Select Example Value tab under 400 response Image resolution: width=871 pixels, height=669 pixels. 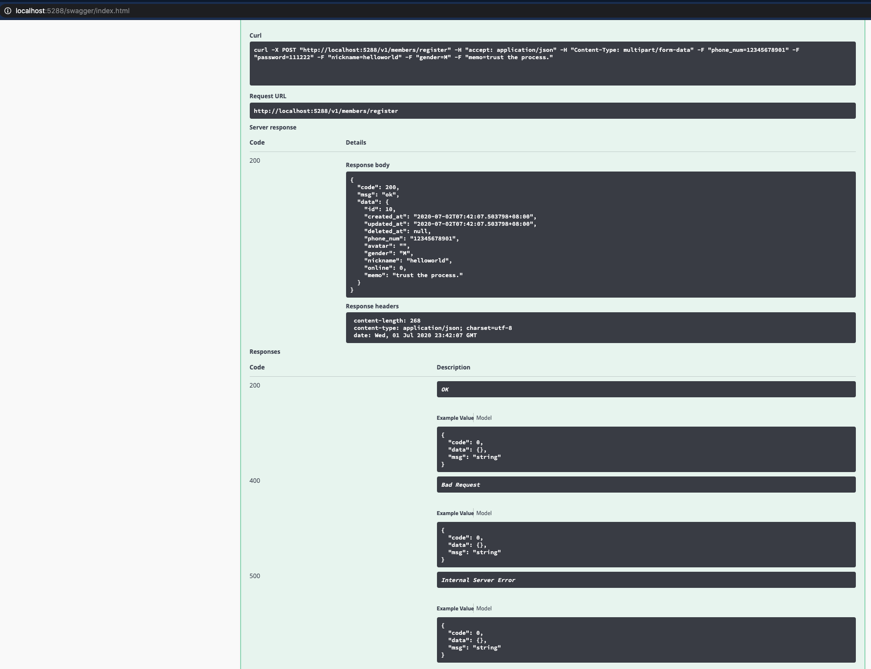point(455,513)
